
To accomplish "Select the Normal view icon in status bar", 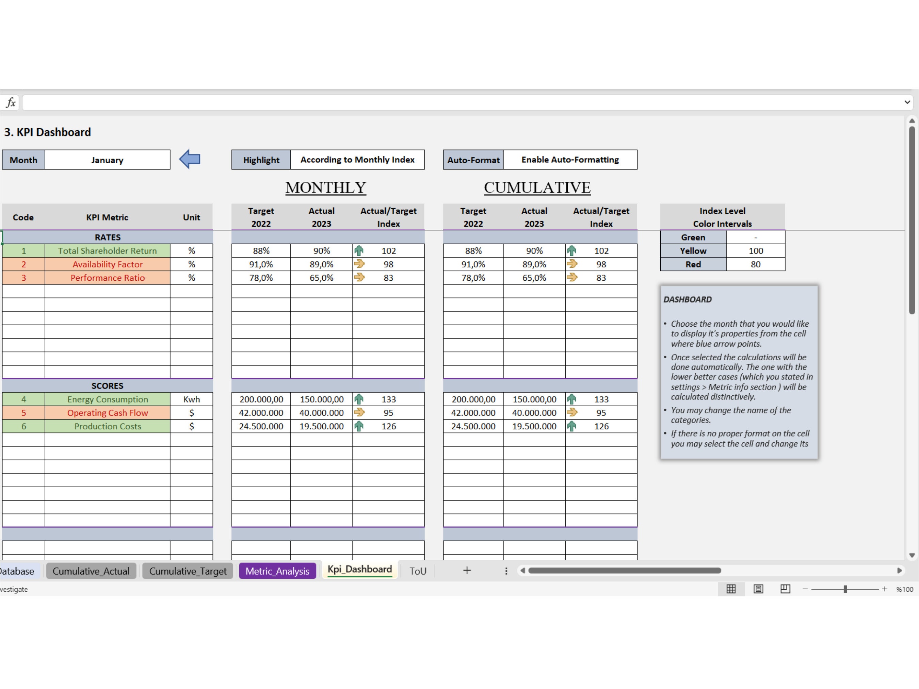I will pyautogui.click(x=731, y=589).
